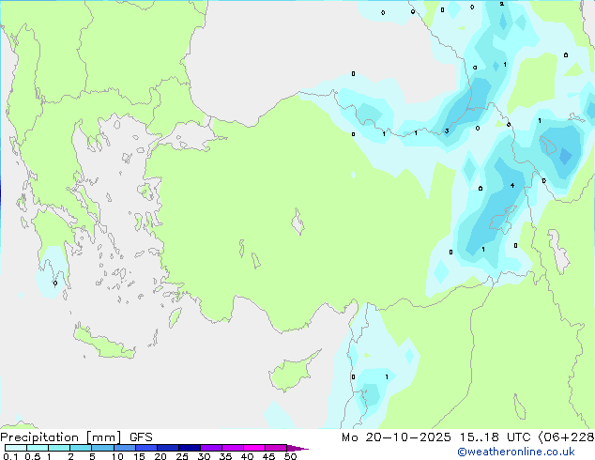Click the precipitation value '3' on the map
The height and width of the screenshot is (460, 595).
coord(447,130)
